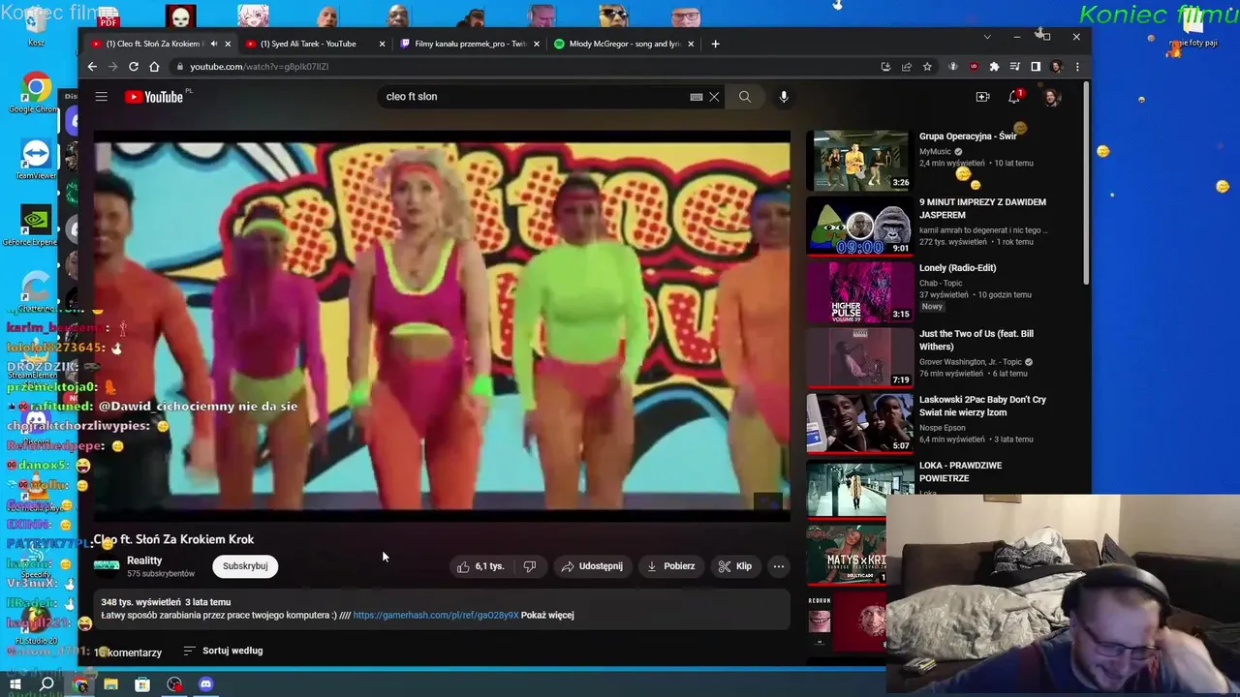Open the Extensions puzzle menu
Screen dimensions: 1240x697
[994, 67]
